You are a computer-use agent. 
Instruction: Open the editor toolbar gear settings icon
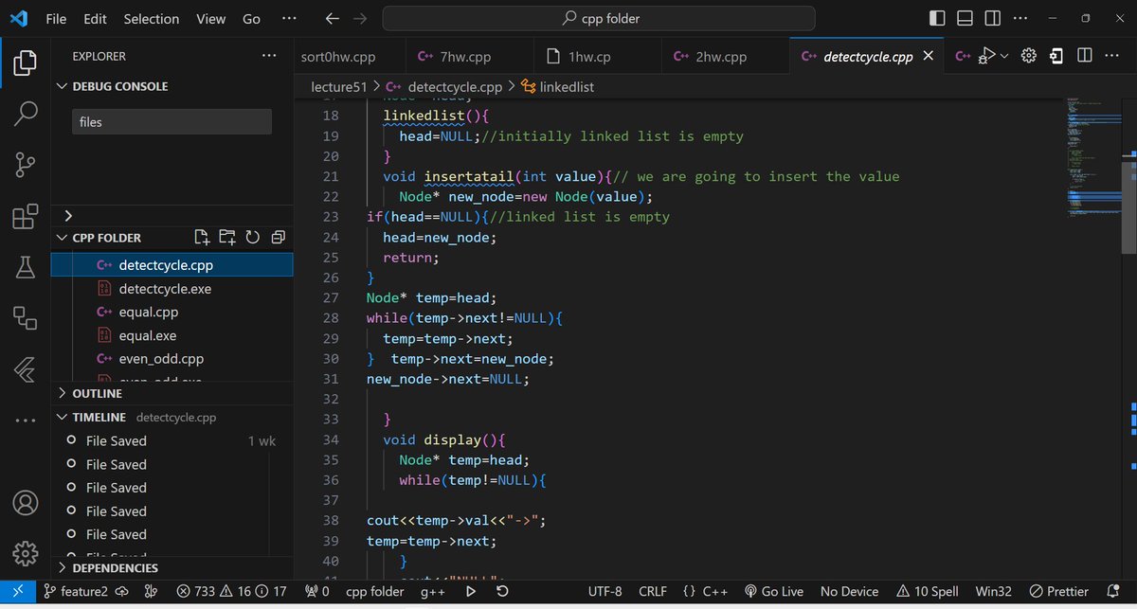1029,56
